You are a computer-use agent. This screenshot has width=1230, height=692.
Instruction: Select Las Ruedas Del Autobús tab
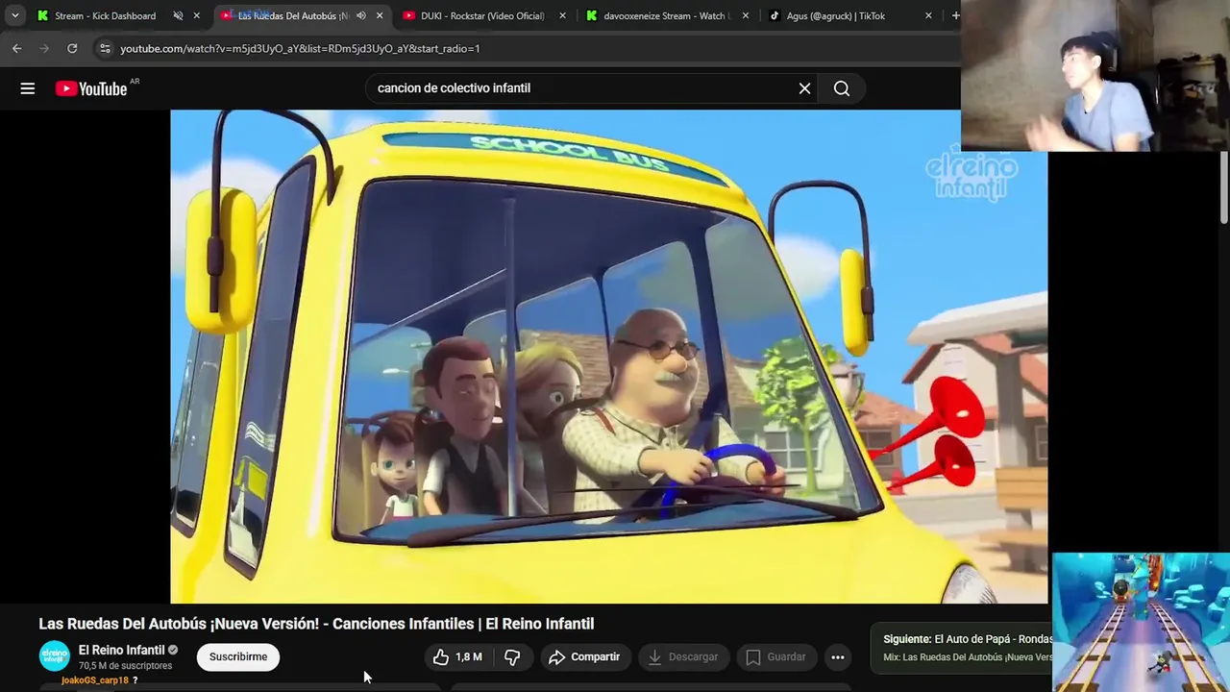point(293,15)
